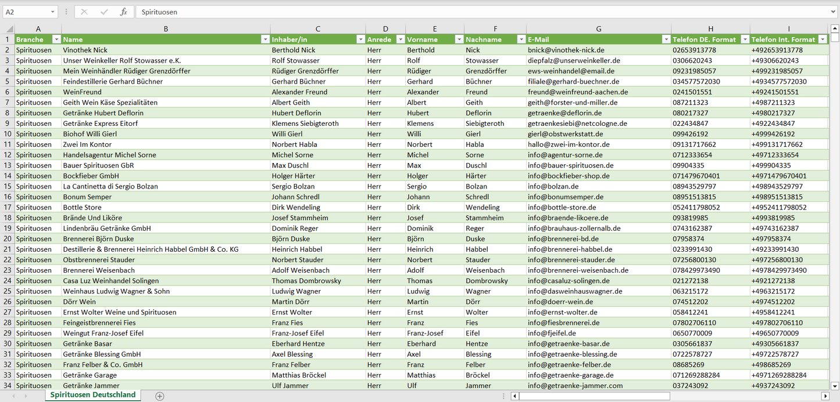This screenshot has height=402, width=840.
Task: Expand the formula bar with chevron
Action: coord(834,12)
